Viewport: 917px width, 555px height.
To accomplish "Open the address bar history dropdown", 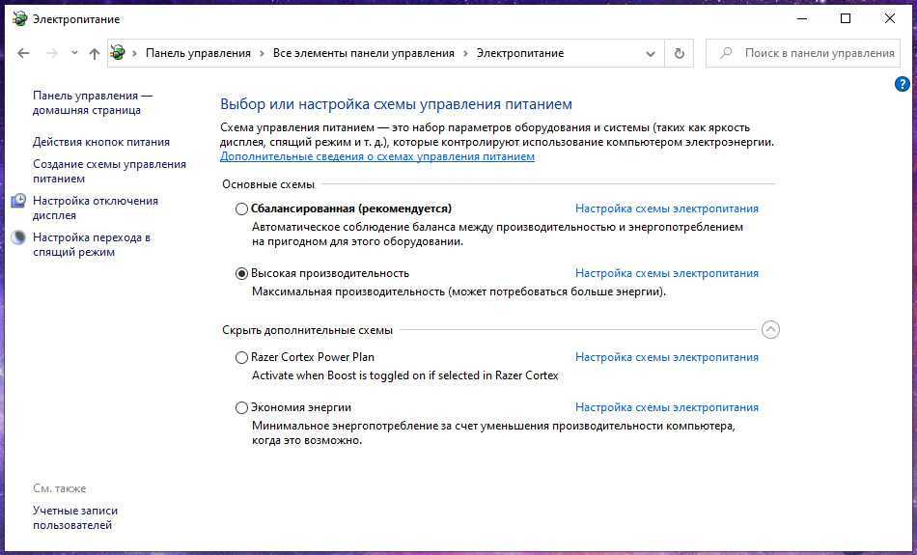I will tap(650, 53).
